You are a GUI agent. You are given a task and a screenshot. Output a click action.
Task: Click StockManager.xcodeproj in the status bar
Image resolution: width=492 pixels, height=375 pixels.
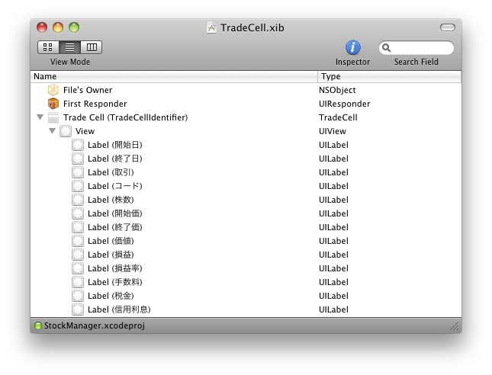(x=95, y=325)
